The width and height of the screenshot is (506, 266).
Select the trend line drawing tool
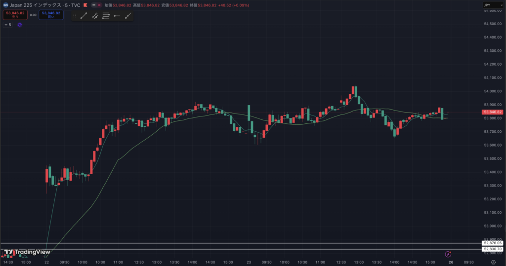pyautogui.click(x=84, y=16)
